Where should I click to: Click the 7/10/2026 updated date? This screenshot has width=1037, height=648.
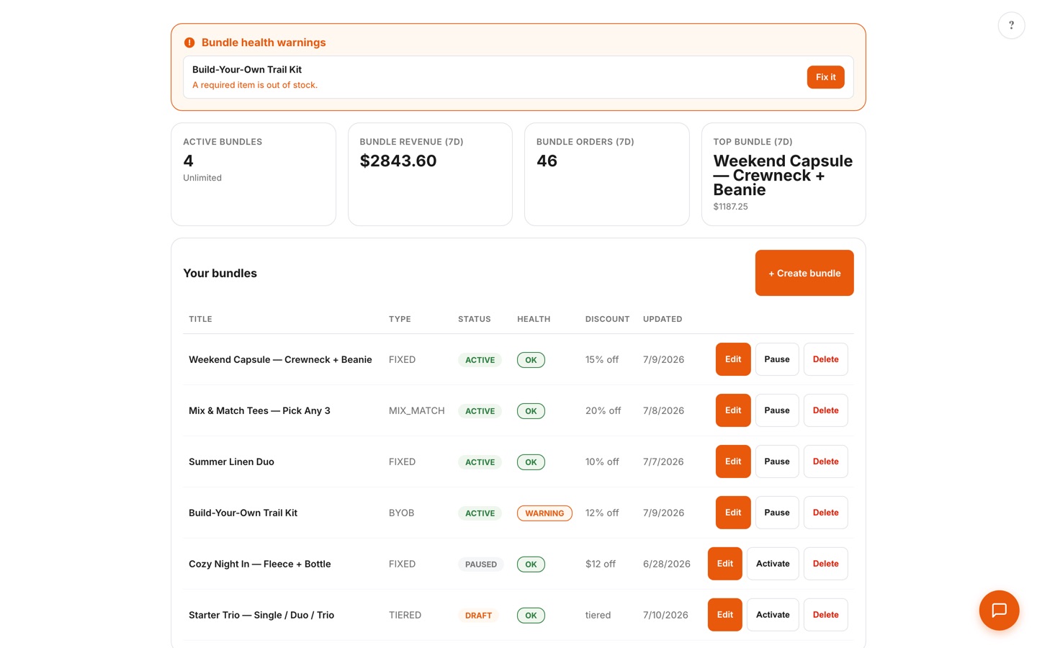(x=665, y=615)
